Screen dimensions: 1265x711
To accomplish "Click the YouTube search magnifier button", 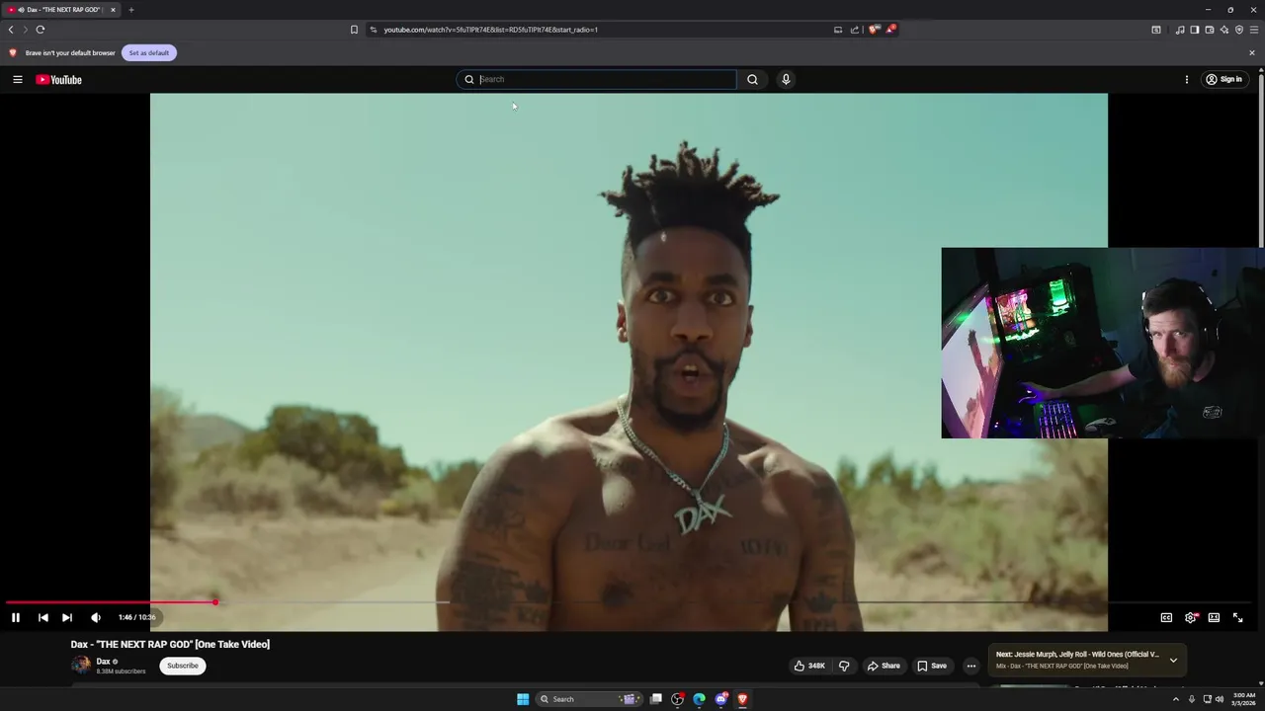I will [x=752, y=79].
